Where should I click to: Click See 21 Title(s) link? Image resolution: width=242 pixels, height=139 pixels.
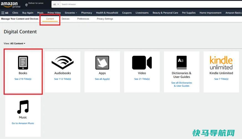click(142, 79)
